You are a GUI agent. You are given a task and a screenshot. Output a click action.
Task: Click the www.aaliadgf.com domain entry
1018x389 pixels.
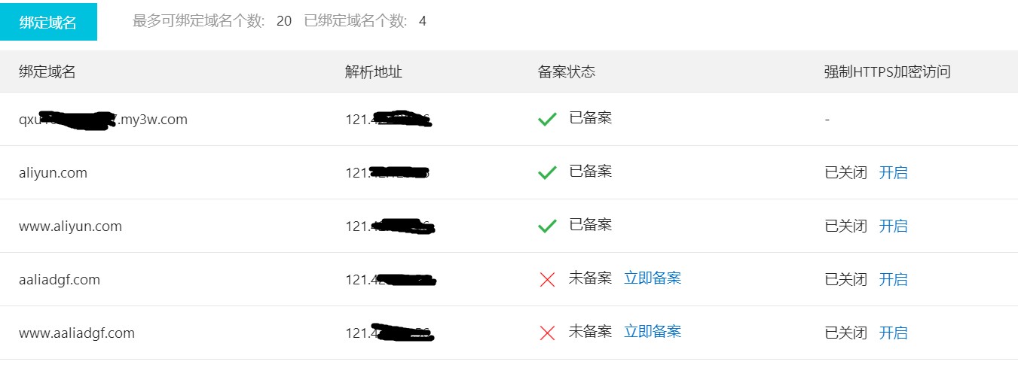77,333
